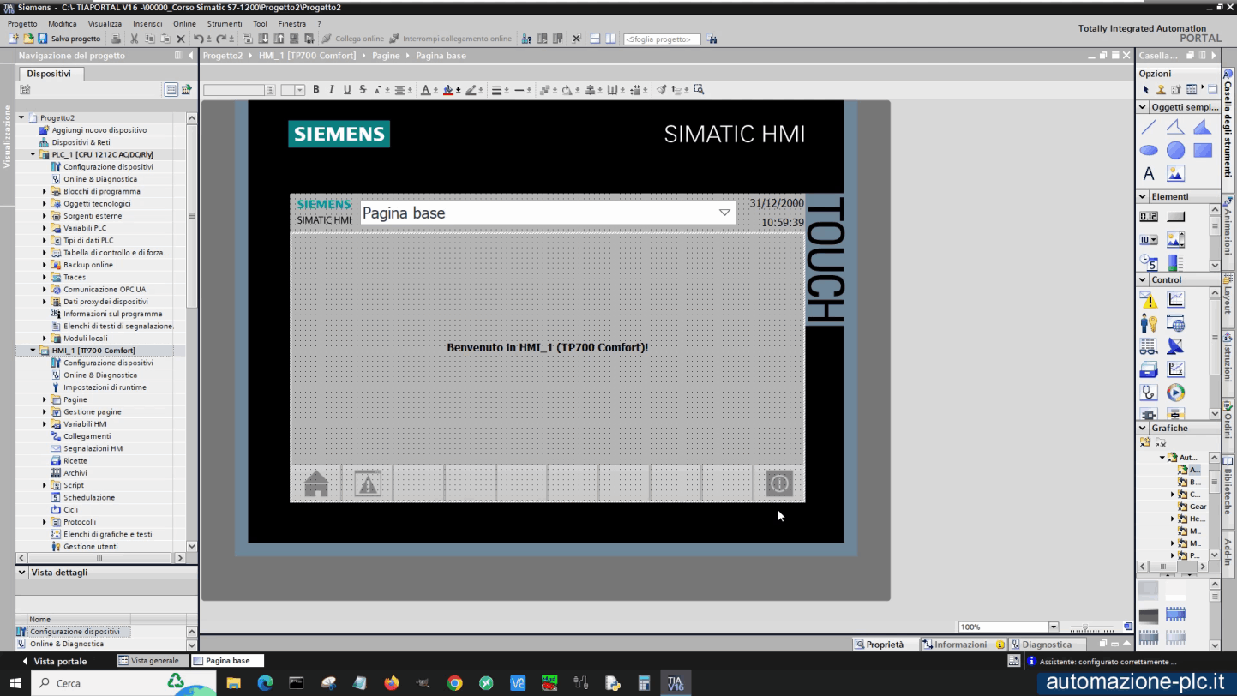
Task: Expand the Pagine node under HMI_1
Action: click(x=45, y=399)
